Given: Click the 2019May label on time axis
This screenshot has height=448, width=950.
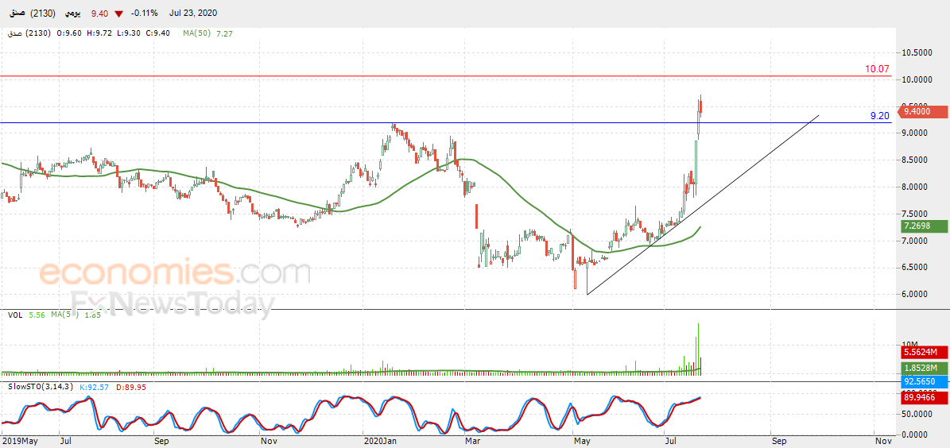Looking at the screenshot, I should [18, 442].
